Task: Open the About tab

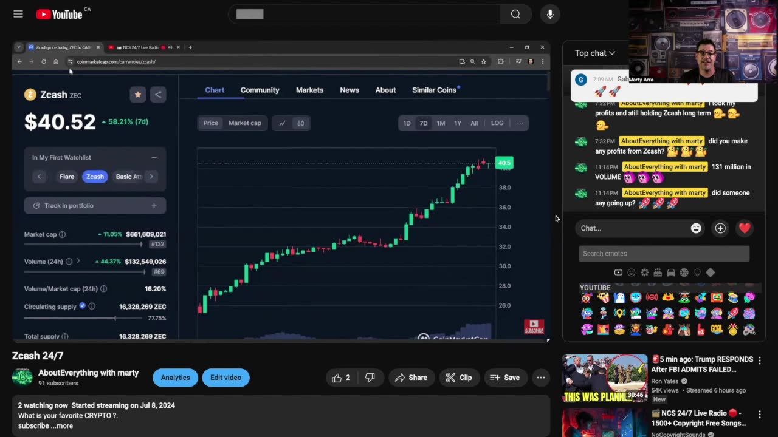Action: click(x=385, y=90)
